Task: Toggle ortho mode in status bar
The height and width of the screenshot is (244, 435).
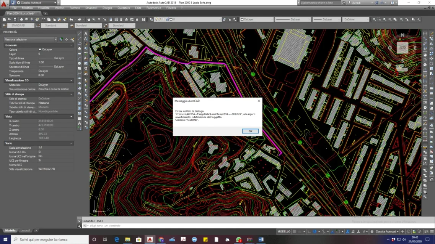Action: (x=309, y=231)
